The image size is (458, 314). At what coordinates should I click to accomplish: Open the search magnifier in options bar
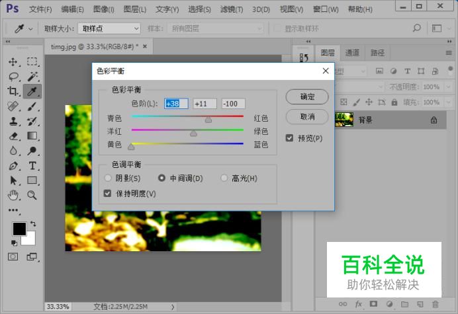pos(417,28)
